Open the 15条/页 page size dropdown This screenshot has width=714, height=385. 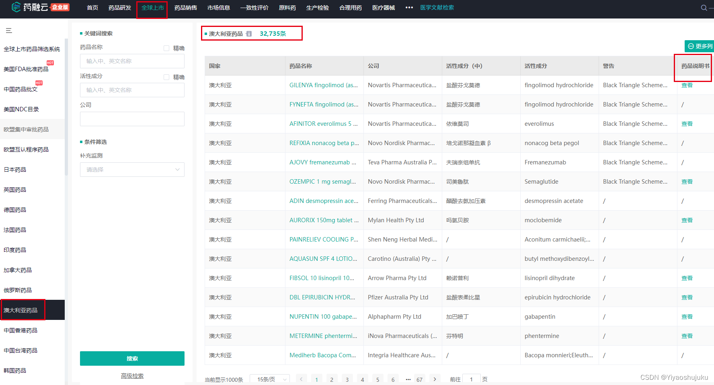click(x=270, y=379)
